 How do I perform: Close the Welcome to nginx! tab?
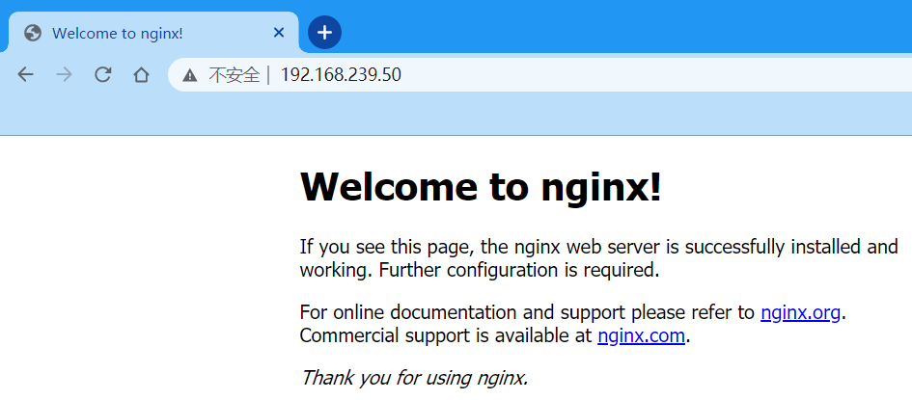tap(279, 33)
